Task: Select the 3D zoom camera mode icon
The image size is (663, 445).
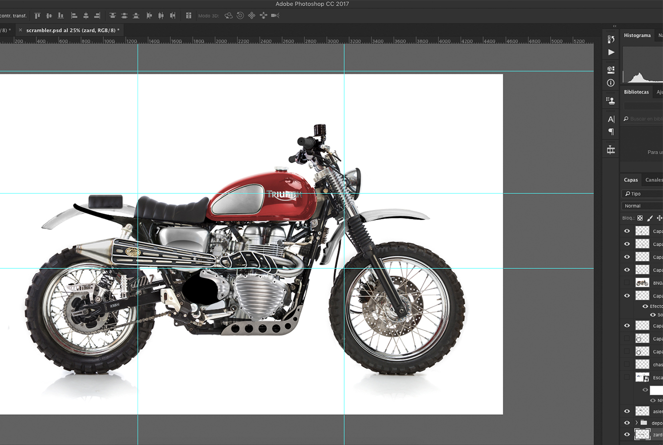Action: pos(275,16)
